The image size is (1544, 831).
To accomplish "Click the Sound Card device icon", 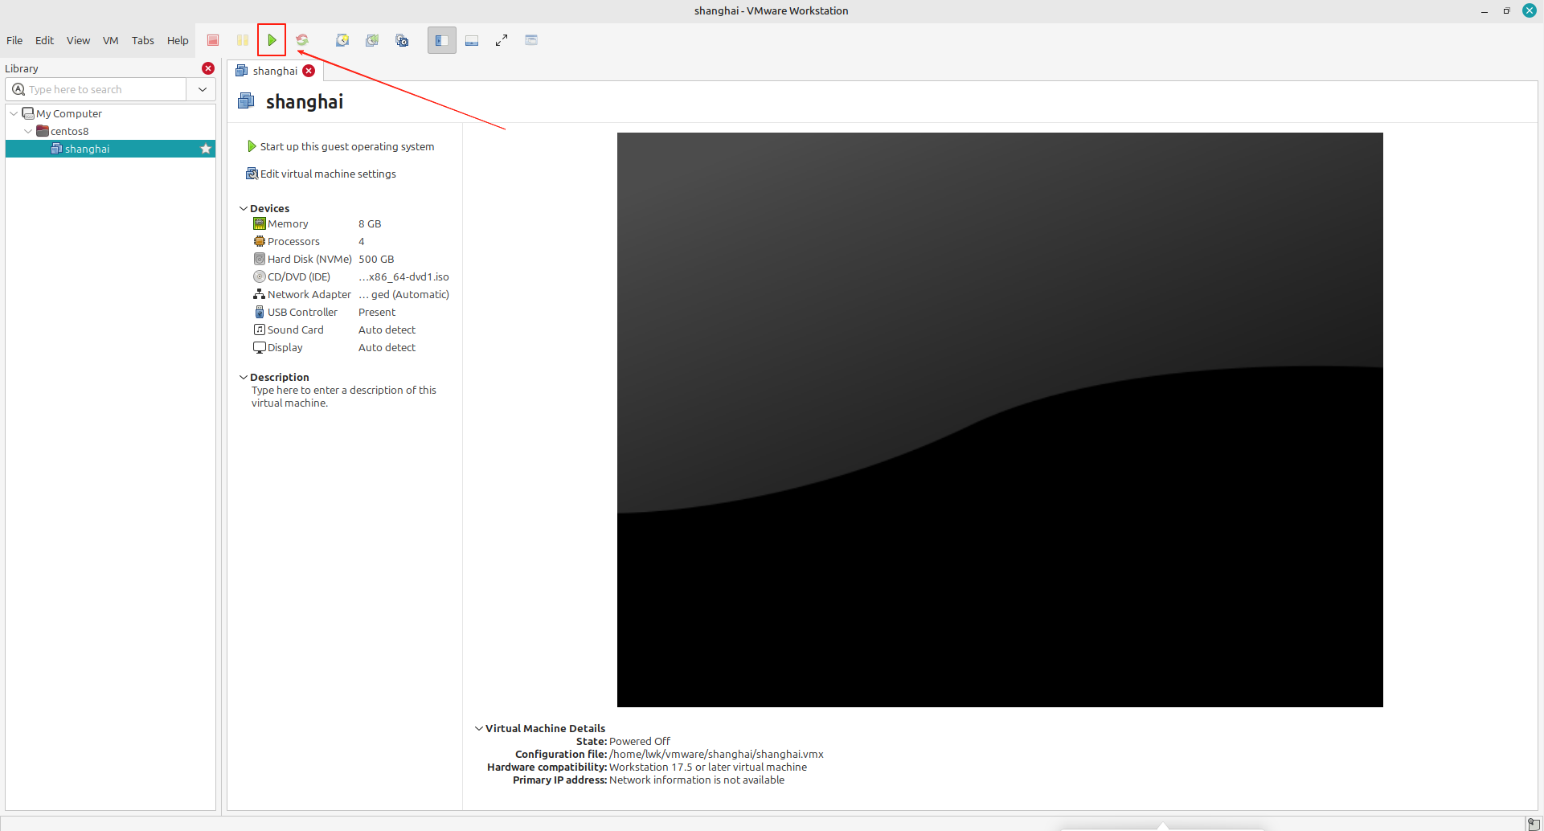I will [x=260, y=330].
